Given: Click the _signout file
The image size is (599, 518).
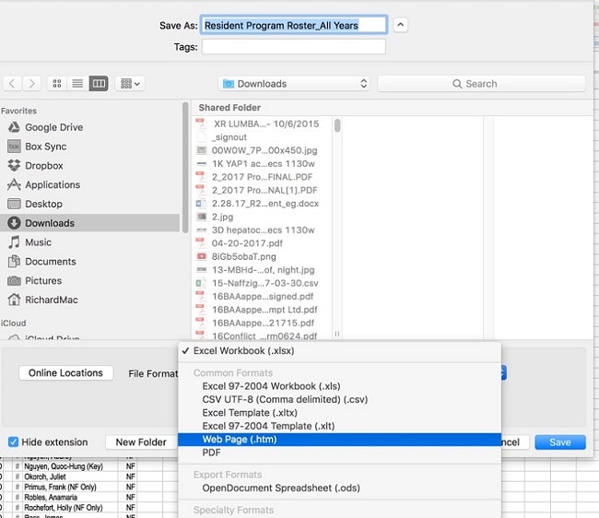Looking at the screenshot, I should click(262, 137).
